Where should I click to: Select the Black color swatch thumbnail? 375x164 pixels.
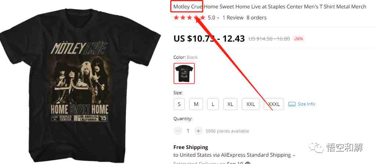pyautogui.click(x=184, y=73)
